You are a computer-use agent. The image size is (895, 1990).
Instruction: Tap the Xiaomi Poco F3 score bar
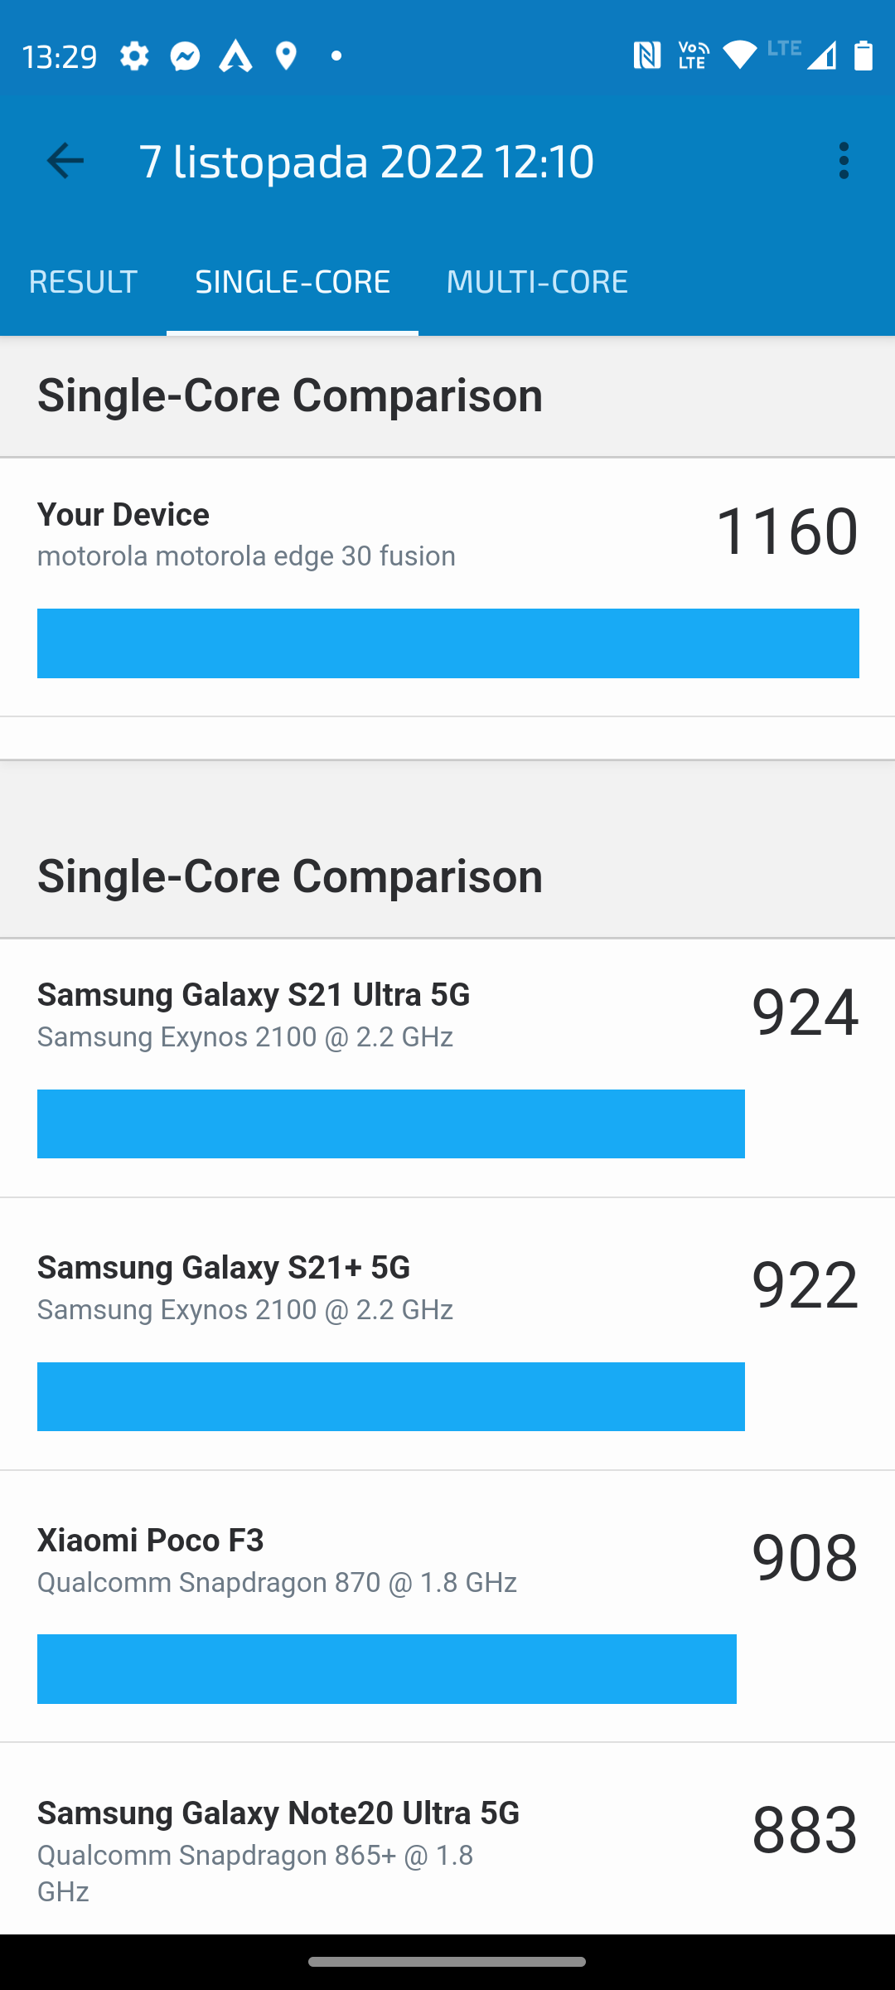click(387, 1669)
